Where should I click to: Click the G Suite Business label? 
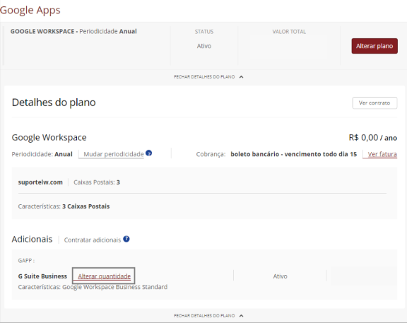point(42,276)
